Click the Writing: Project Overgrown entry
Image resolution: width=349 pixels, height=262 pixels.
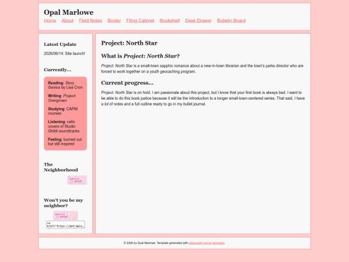[62, 98]
